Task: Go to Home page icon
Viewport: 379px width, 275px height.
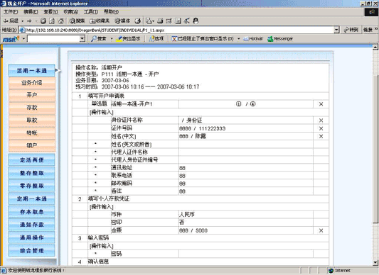Action: [x=61, y=21]
